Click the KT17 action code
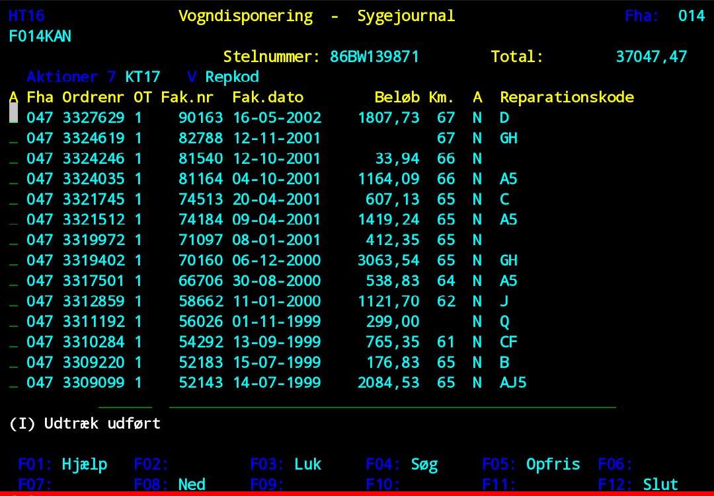The height and width of the screenshot is (496, 714). [x=143, y=77]
